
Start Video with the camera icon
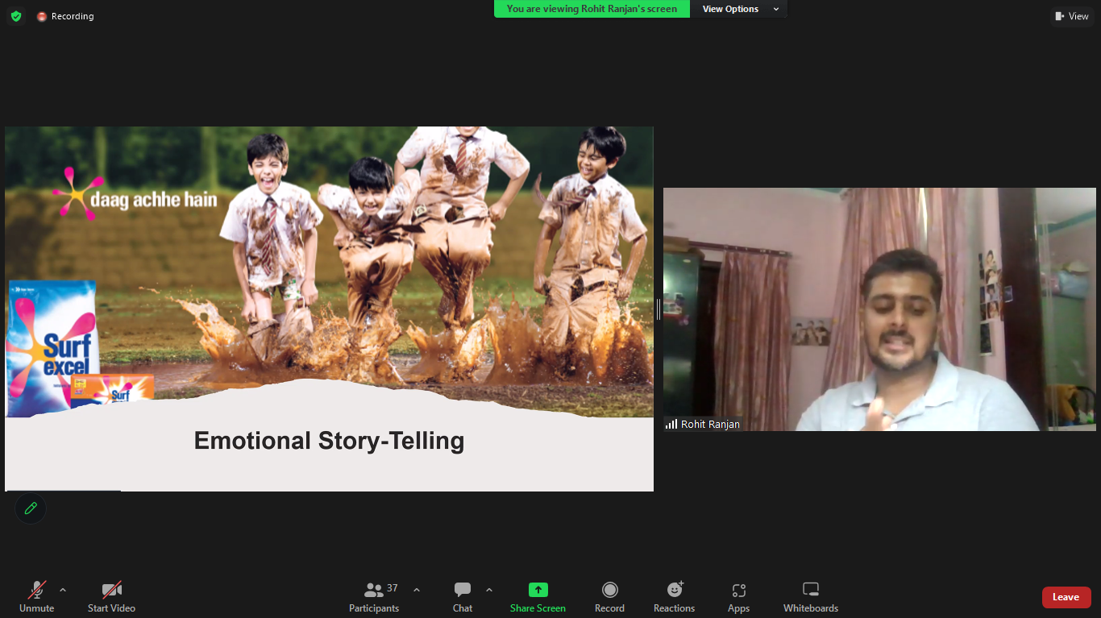[111, 597]
